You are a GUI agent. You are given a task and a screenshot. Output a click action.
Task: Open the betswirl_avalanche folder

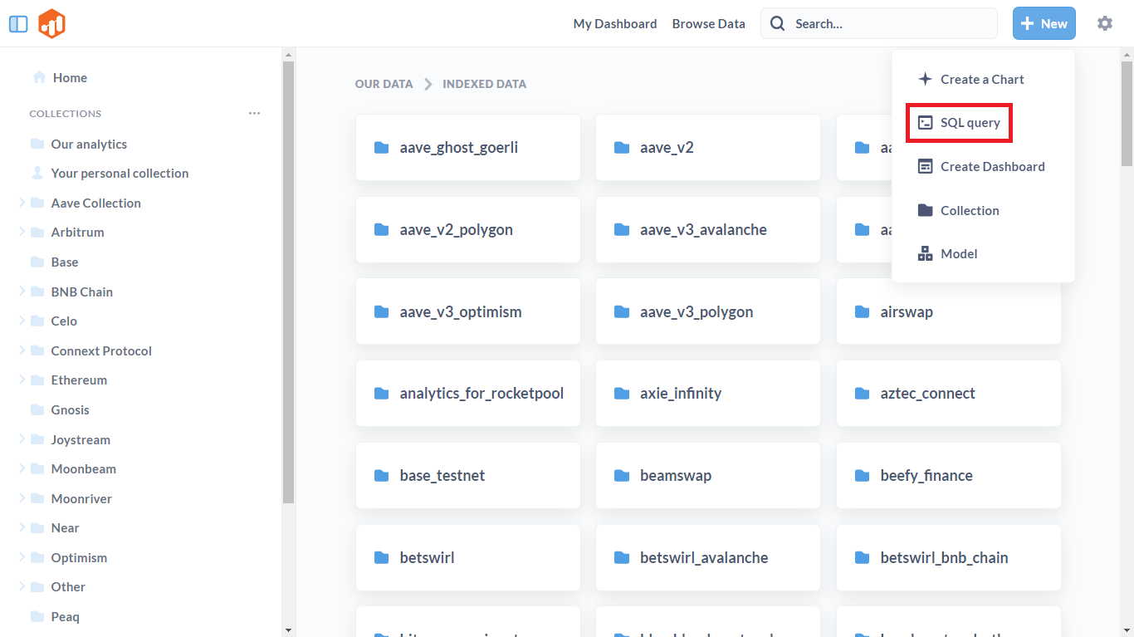(x=708, y=558)
